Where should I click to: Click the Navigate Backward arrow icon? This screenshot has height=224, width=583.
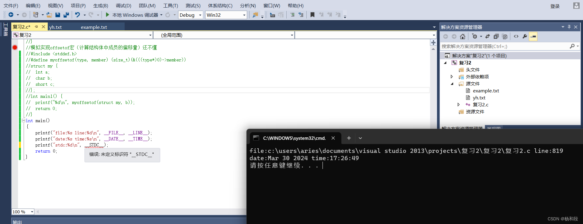pyautogui.click(x=11, y=15)
